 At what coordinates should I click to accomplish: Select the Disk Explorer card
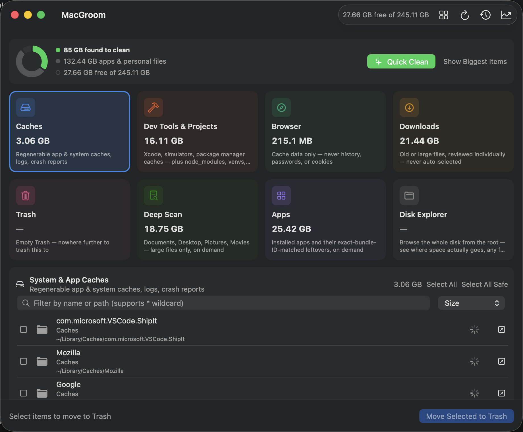click(453, 220)
